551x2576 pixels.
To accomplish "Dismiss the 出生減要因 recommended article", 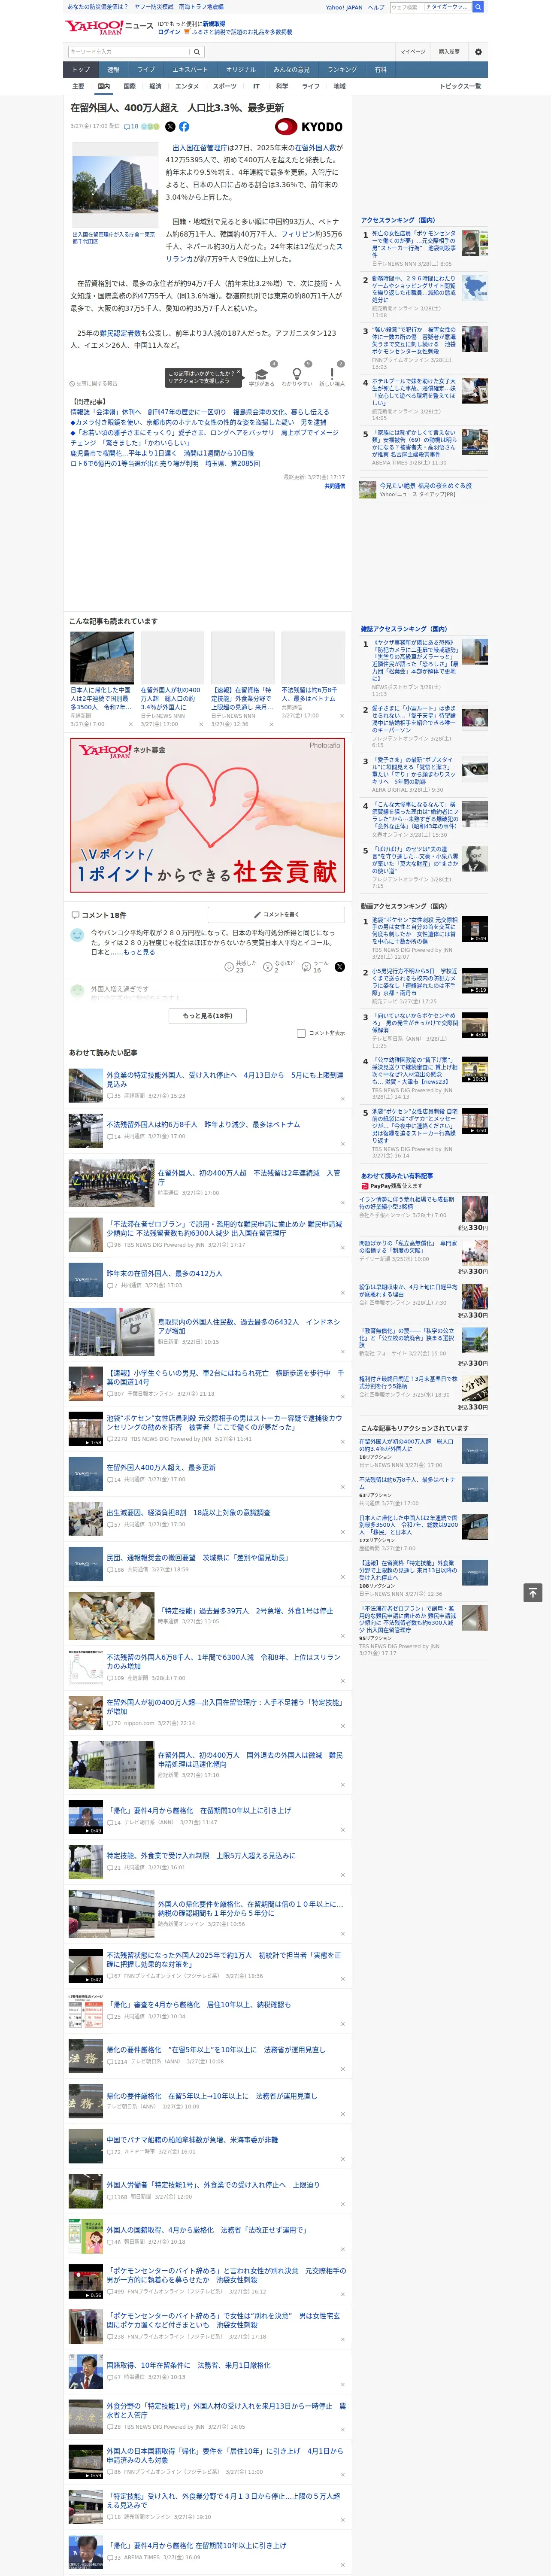I will coord(342,1531).
